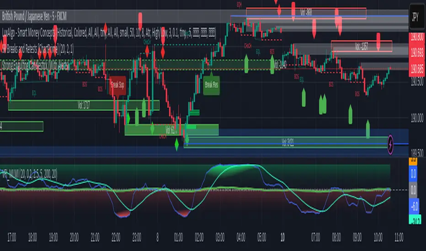The image size is (426, 251).
Task: Click the 10:00 time axis label
Action: coord(378,237)
